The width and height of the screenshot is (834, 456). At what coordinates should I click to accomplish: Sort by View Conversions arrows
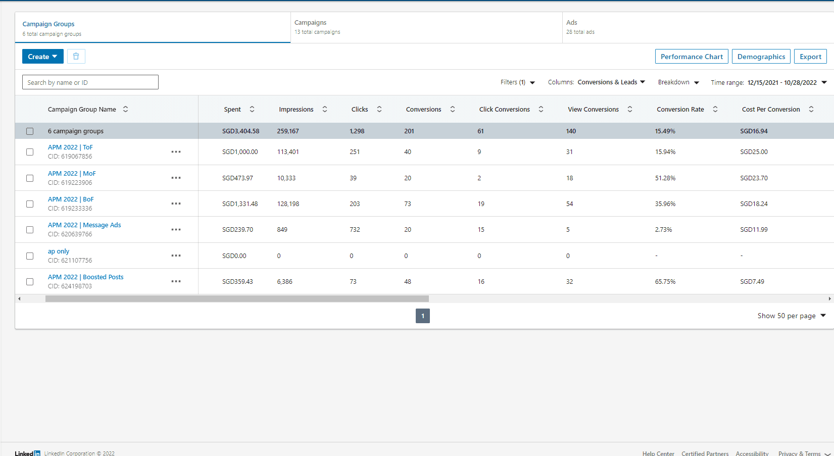point(630,109)
